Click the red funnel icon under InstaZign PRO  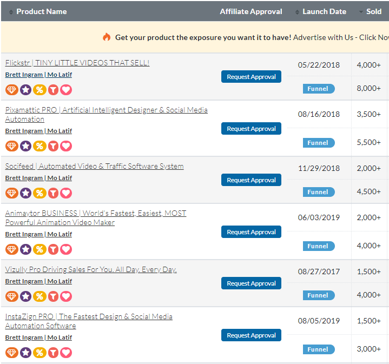pos(53,353)
